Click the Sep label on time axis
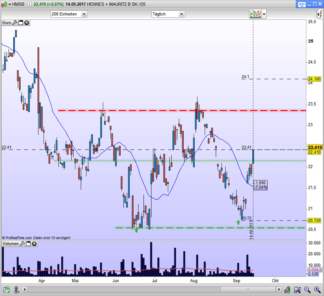324x296 pixels. coord(236,281)
